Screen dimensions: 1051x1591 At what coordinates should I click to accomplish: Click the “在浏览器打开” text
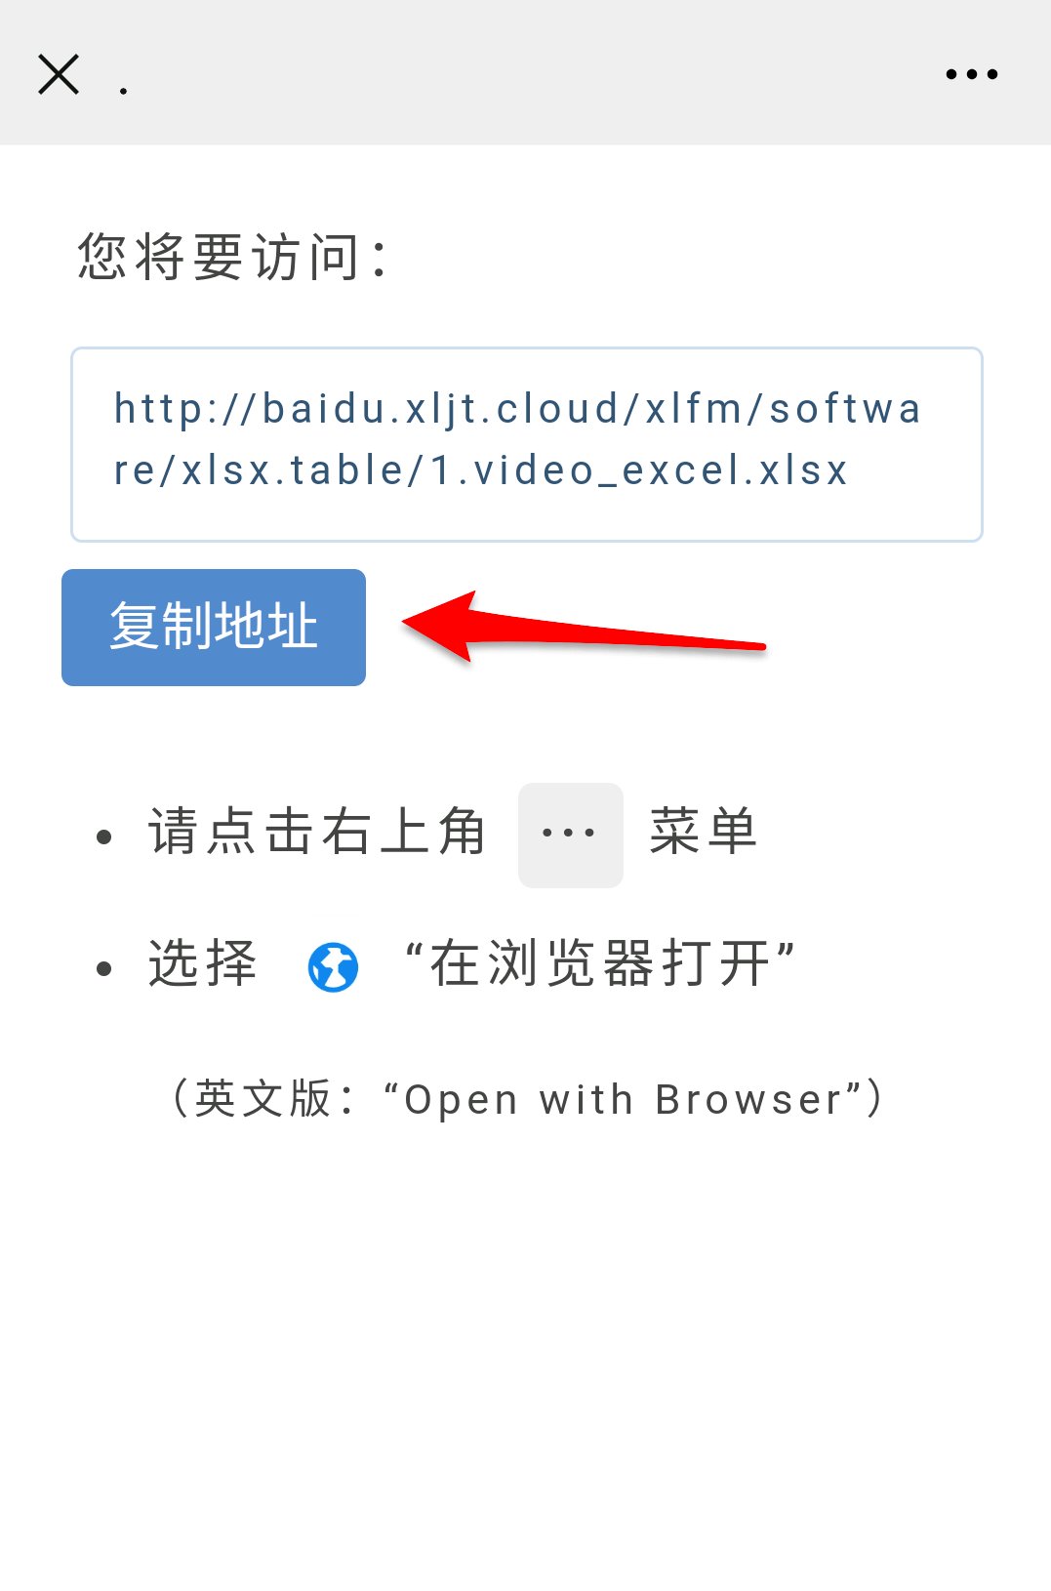pos(599,964)
